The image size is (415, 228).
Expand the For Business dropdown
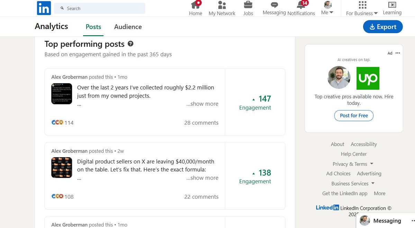361,8
